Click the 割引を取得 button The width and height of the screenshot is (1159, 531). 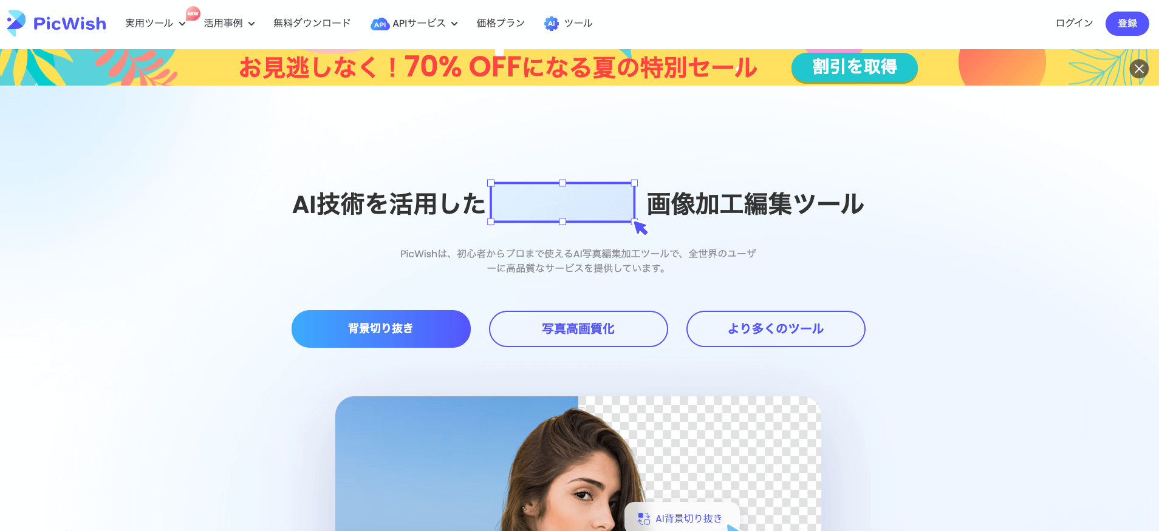pos(854,67)
